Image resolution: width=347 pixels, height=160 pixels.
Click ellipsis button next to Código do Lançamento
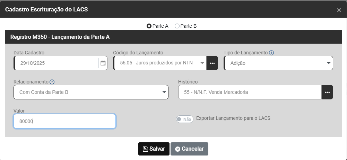coord(212,63)
